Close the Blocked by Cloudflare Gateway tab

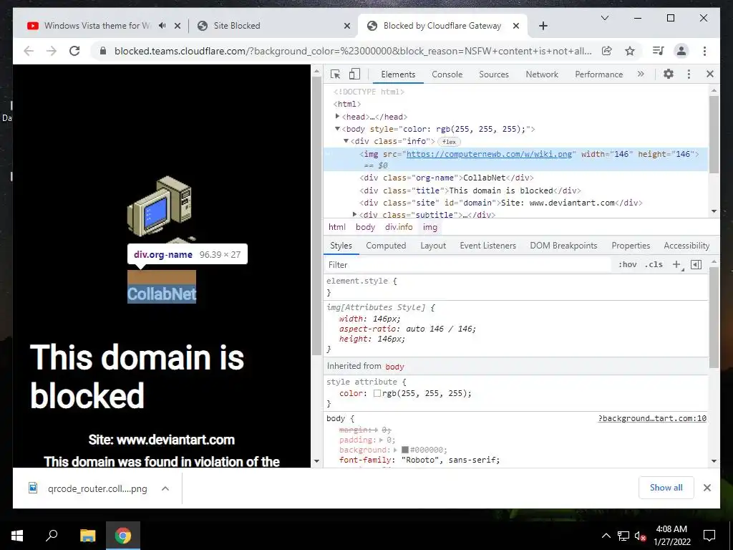[x=516, y=26]
